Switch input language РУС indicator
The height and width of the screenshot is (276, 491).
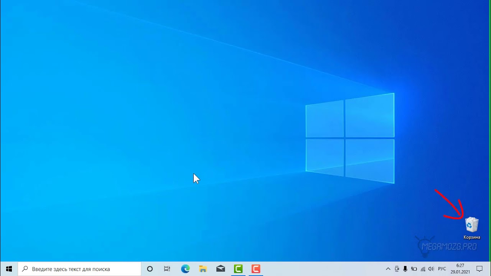point(442,269)
